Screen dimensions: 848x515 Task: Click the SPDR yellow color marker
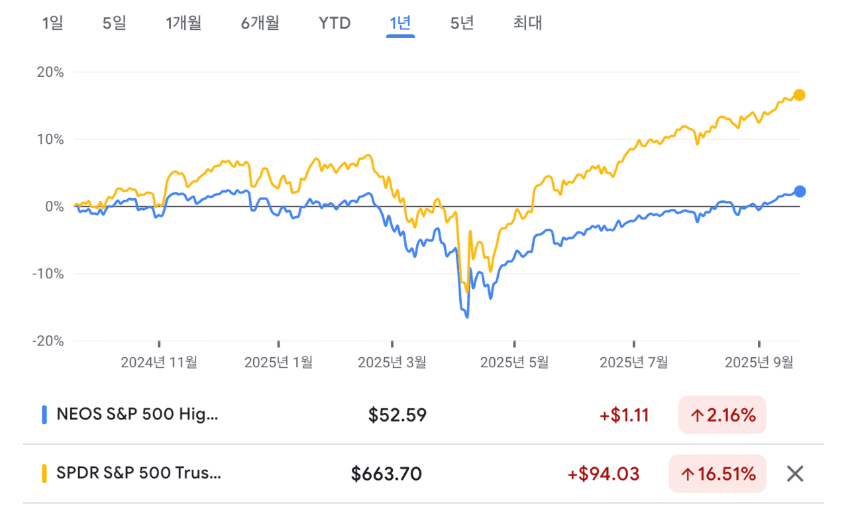tap(44, 474)
